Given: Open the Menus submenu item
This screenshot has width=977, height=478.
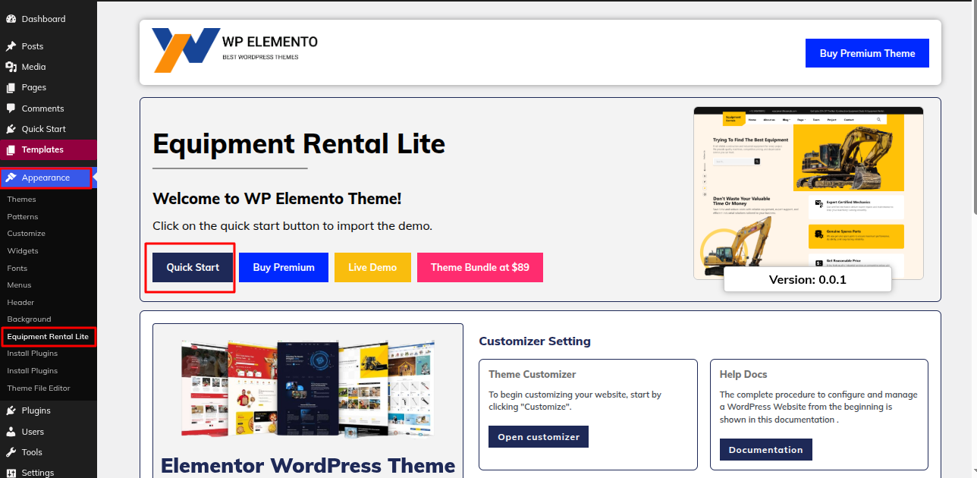Looking at the screenshot, I should (19, 285).
